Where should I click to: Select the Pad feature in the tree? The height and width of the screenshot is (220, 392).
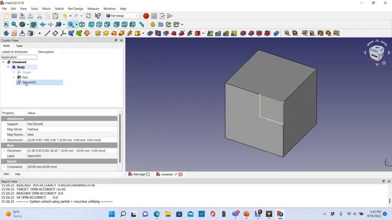click(24, 78)
